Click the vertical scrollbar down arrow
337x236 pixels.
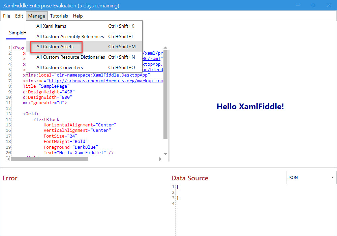click(165, 154)
